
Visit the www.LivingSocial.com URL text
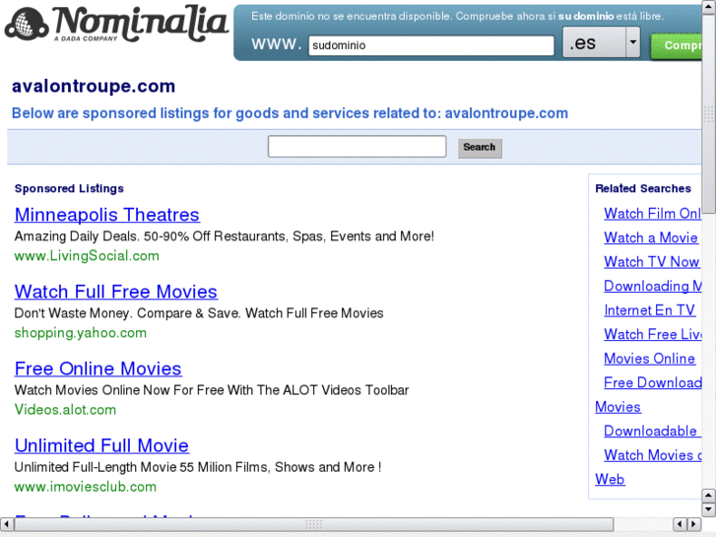pyautogui.click(x=87, y=256)
